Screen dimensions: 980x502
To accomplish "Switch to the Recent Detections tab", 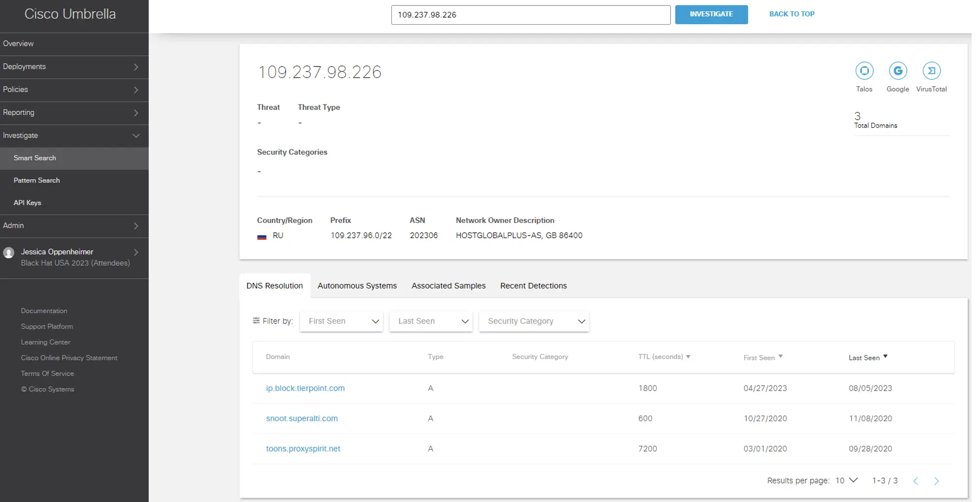I will [x=533, y=286].
